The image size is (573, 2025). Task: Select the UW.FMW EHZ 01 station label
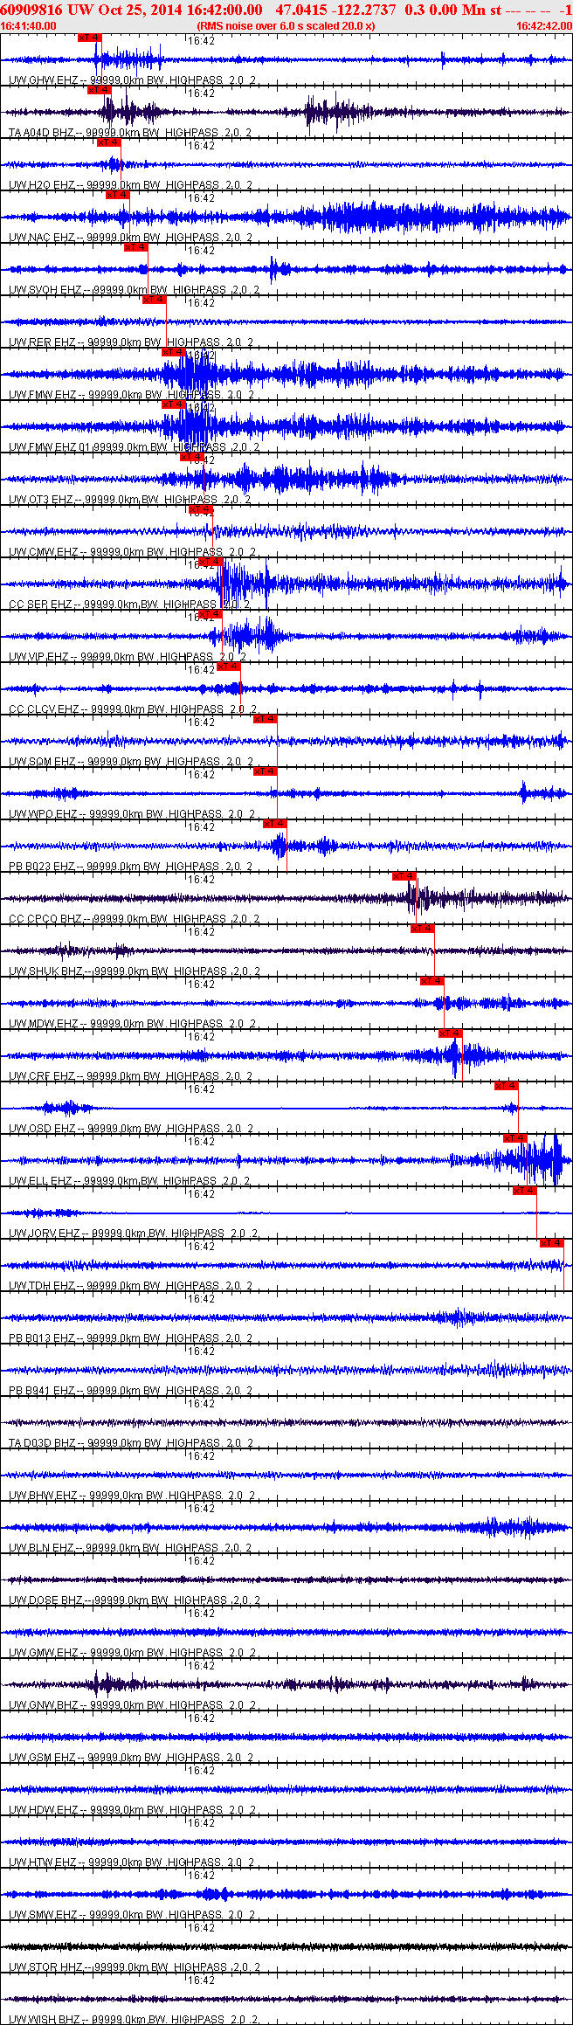(87, 447)
